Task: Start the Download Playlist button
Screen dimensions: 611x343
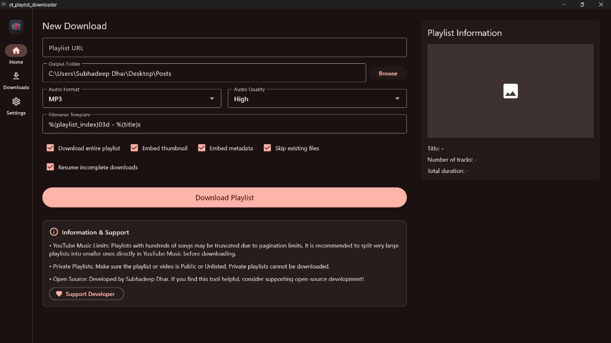Action: pyautogui.click(x=224, y=197)
